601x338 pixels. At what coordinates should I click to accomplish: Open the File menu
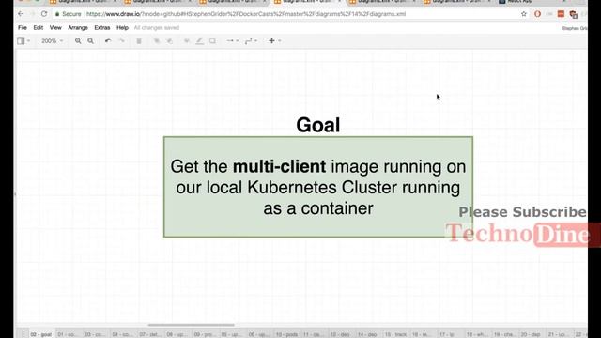(23, 27)
